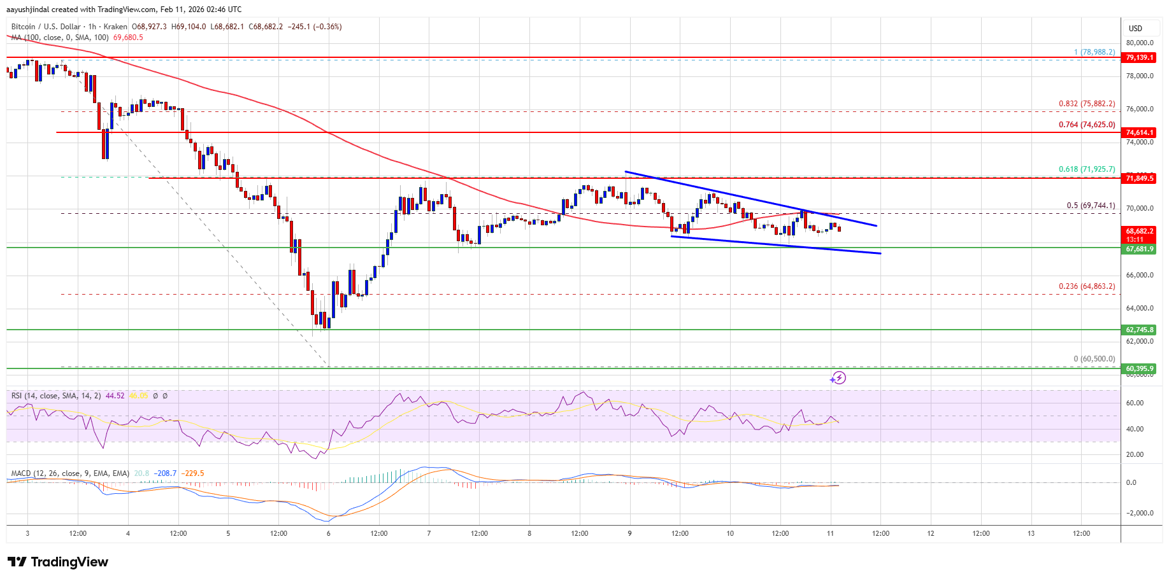
Task: Click the purple lightning bolt event icon
Action: [x=838, y=378]
